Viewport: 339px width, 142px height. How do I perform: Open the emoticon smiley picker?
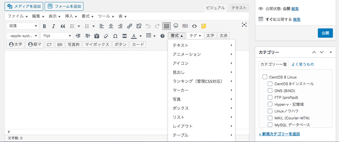[176, 26]
